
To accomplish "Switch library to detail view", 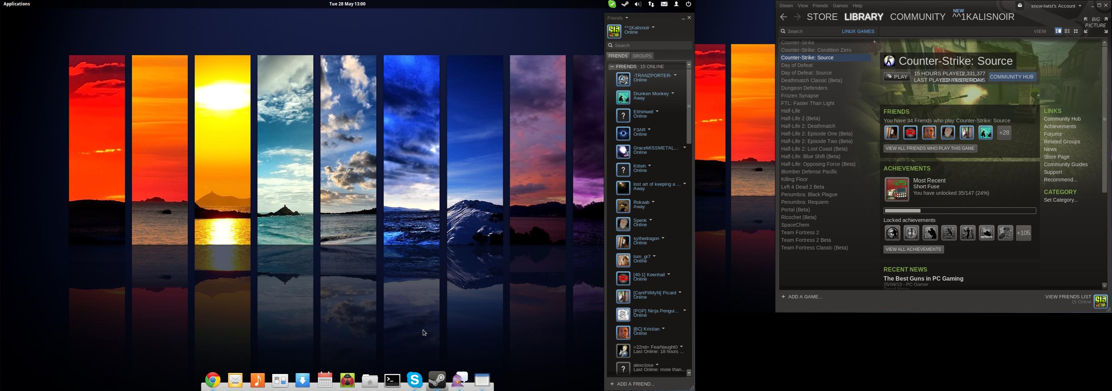I will (1058, 31).
